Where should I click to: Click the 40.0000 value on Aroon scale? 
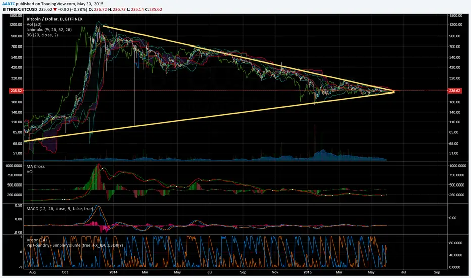[x=456, y=255]
